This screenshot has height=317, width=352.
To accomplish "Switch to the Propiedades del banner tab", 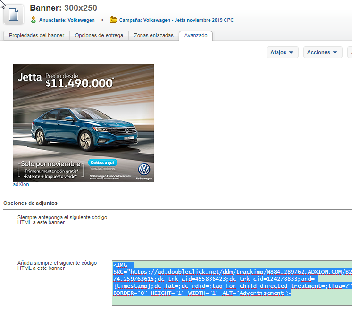I will tap(37, 36).
